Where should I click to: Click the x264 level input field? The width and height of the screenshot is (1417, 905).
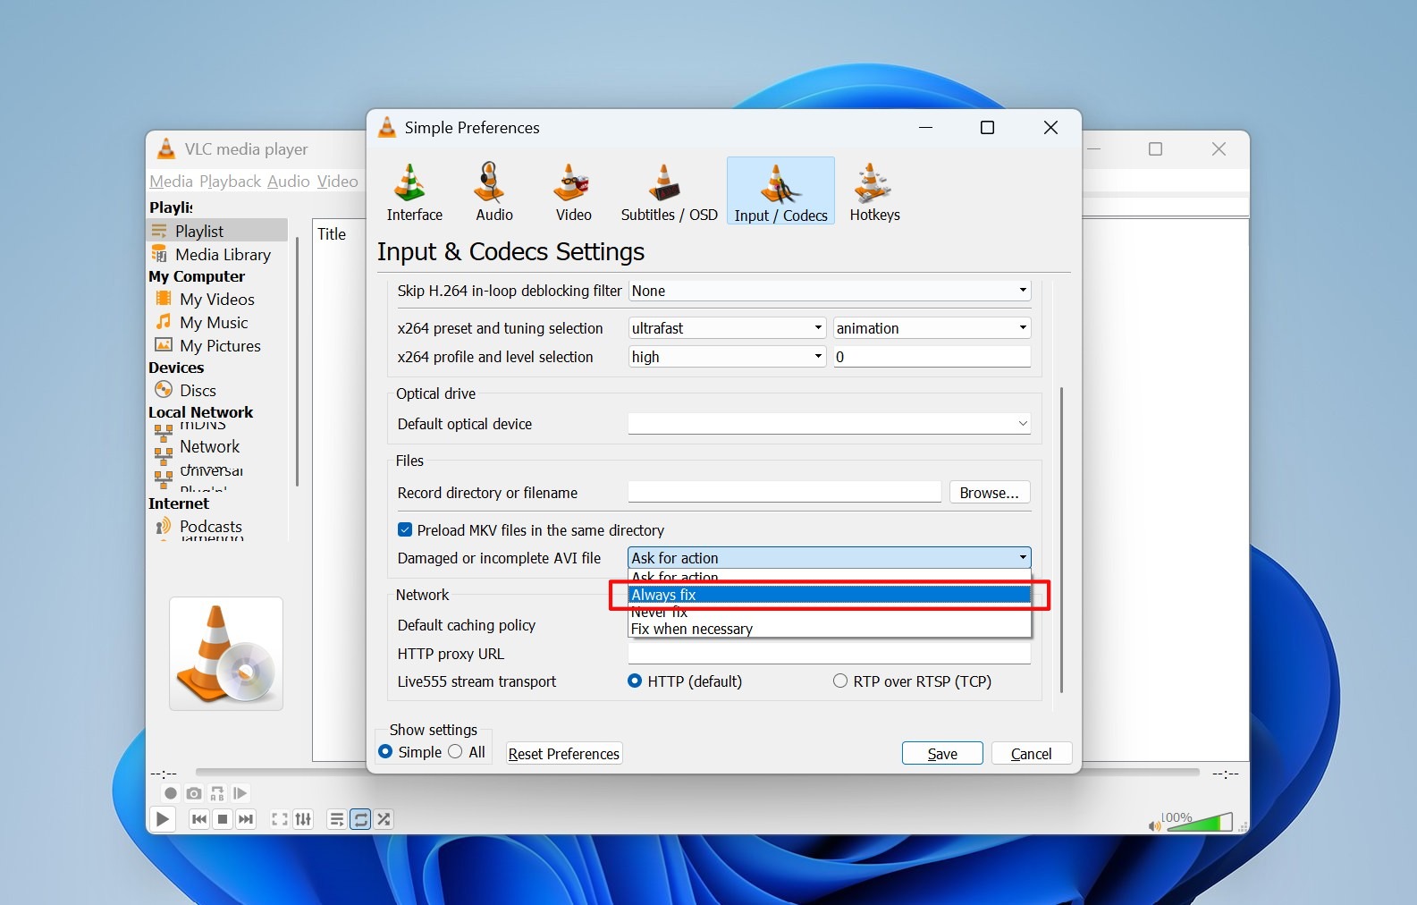pyautogui.click(x=932, y=357)
